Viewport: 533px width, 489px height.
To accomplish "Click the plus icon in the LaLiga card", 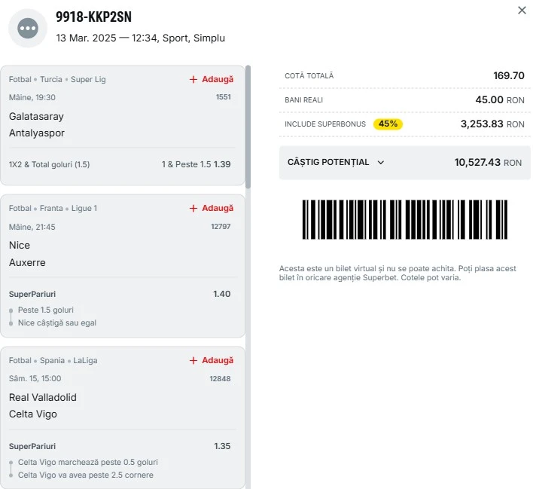I will click(193, 360).
